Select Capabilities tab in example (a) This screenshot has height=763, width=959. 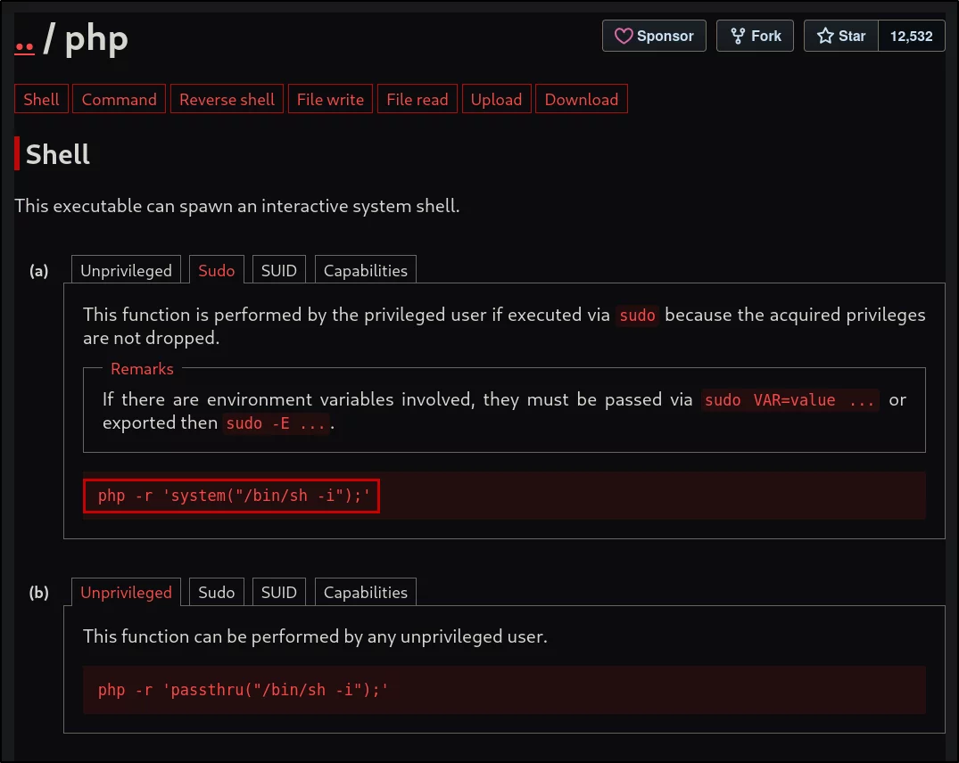(x=365, y=270)
